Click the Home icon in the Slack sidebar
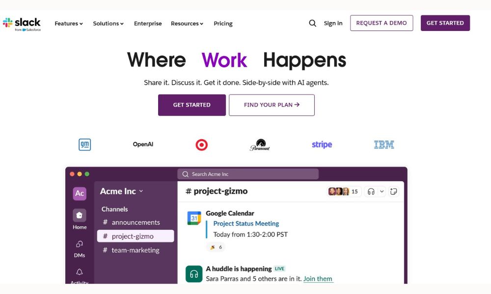491x294 pixels. (x=80, y=216)
